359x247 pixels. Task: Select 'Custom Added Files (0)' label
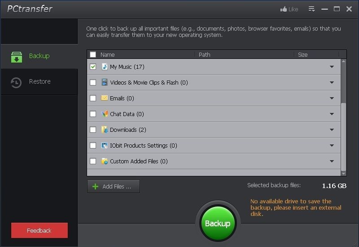tap(139, 161)
